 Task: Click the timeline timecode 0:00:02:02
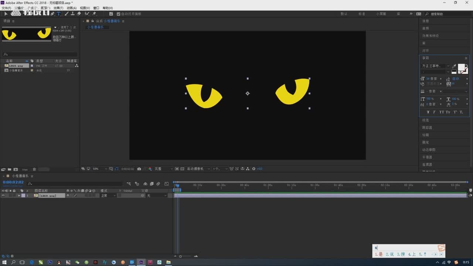click(x=13, y=182)
